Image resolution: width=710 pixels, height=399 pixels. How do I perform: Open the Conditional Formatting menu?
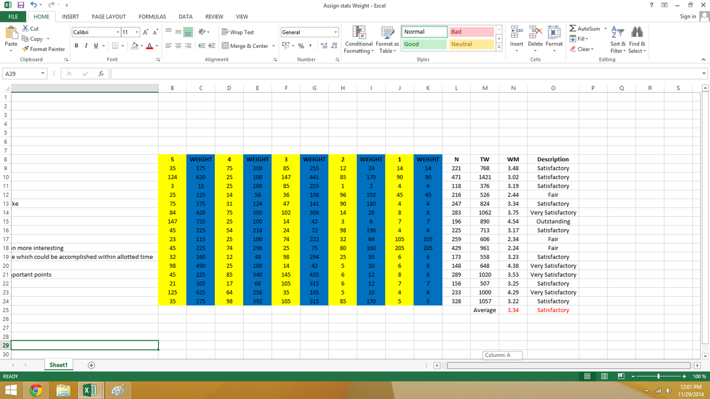358,39
